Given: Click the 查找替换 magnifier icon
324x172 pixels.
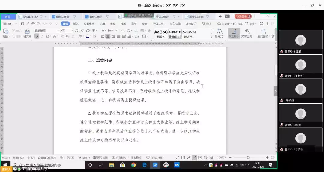Looking at the screenshot, I should click(264, 33).
